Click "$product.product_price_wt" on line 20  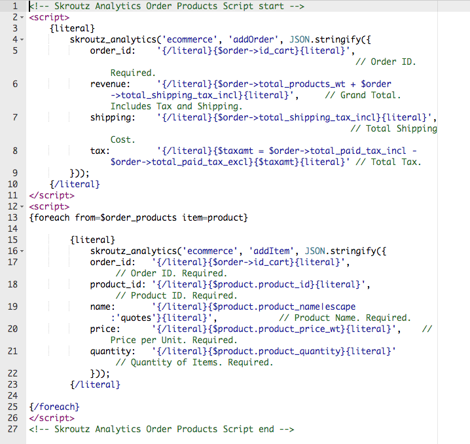point(276,329)
